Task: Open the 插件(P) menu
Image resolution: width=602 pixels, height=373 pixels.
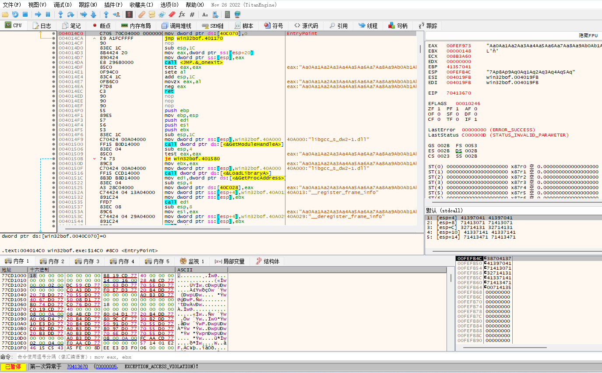Action: click(113, 5)
